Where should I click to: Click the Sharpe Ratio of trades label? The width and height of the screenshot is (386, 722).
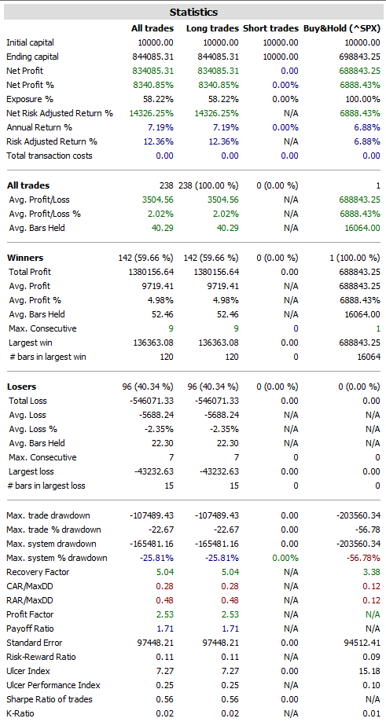coord(50,699)
